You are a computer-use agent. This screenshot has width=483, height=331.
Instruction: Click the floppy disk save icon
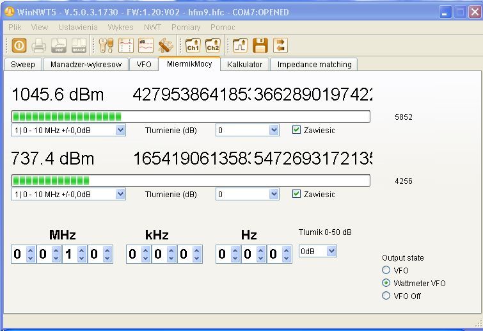(260, 45)
